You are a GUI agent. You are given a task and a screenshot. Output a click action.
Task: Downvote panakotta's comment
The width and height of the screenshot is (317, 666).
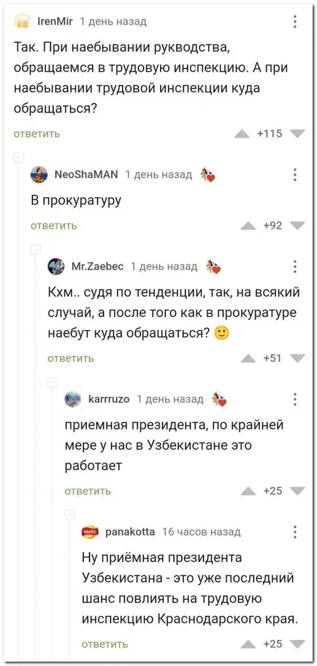[x=297, y=643]
